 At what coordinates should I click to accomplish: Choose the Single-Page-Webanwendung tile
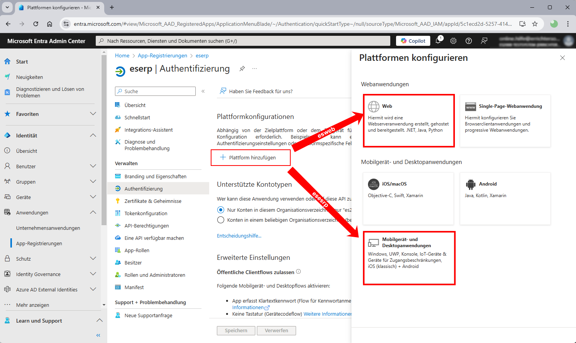click(505, 121)
